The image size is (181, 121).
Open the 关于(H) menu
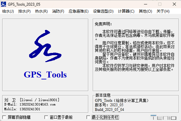[163, 11]
